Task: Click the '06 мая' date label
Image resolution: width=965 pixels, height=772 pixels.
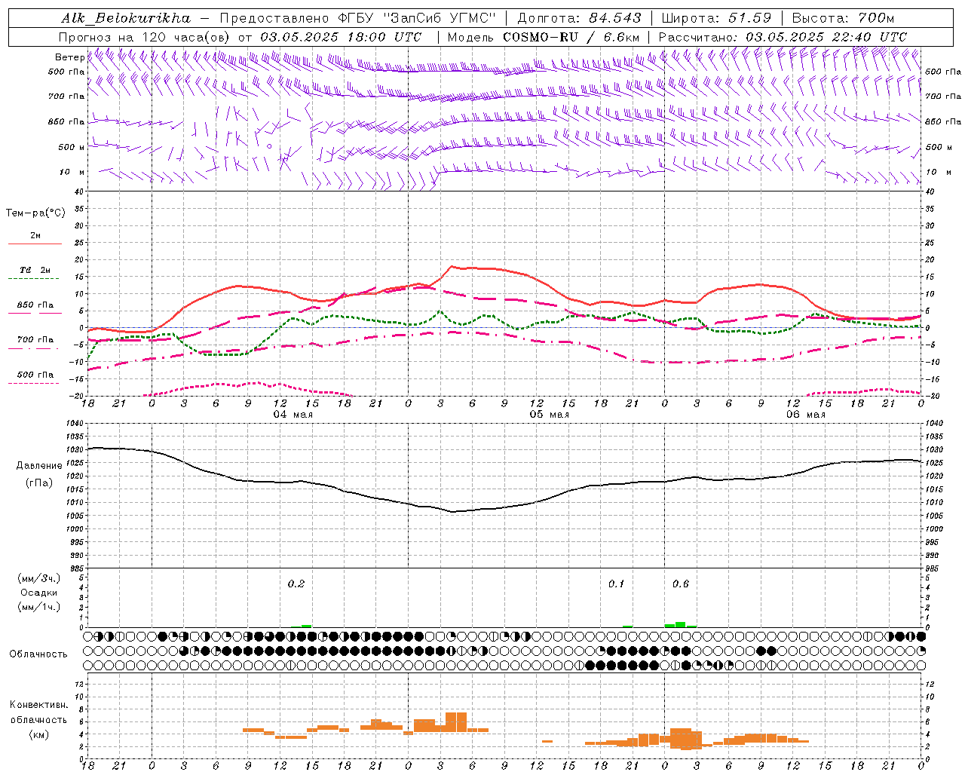Action: point(805,415)
